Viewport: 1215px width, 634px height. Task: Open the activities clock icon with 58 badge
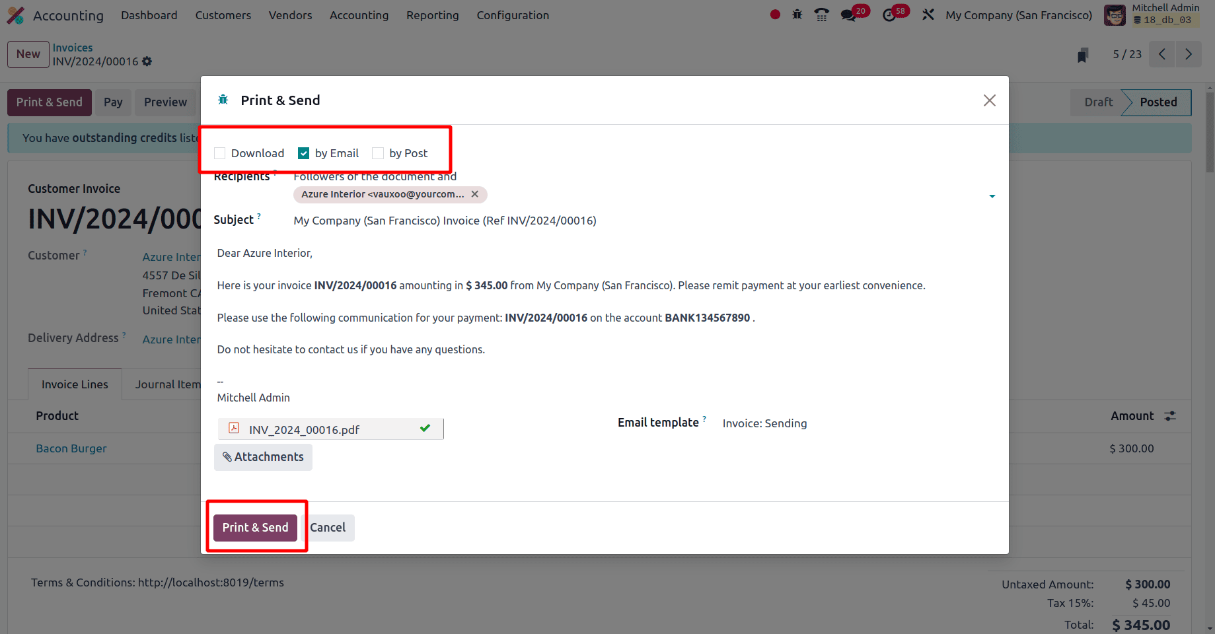coord(889,15)
